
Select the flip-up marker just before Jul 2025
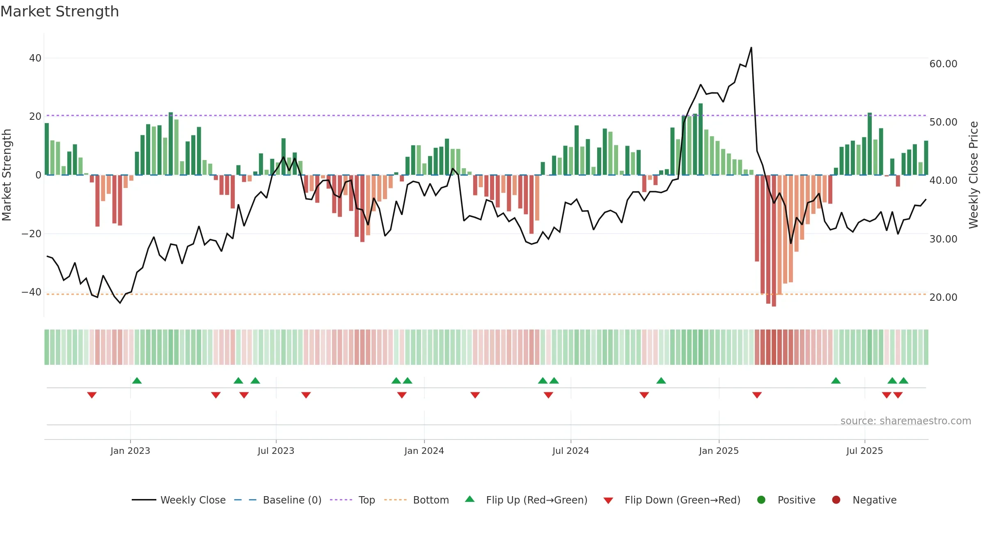(x=836, y=380)
